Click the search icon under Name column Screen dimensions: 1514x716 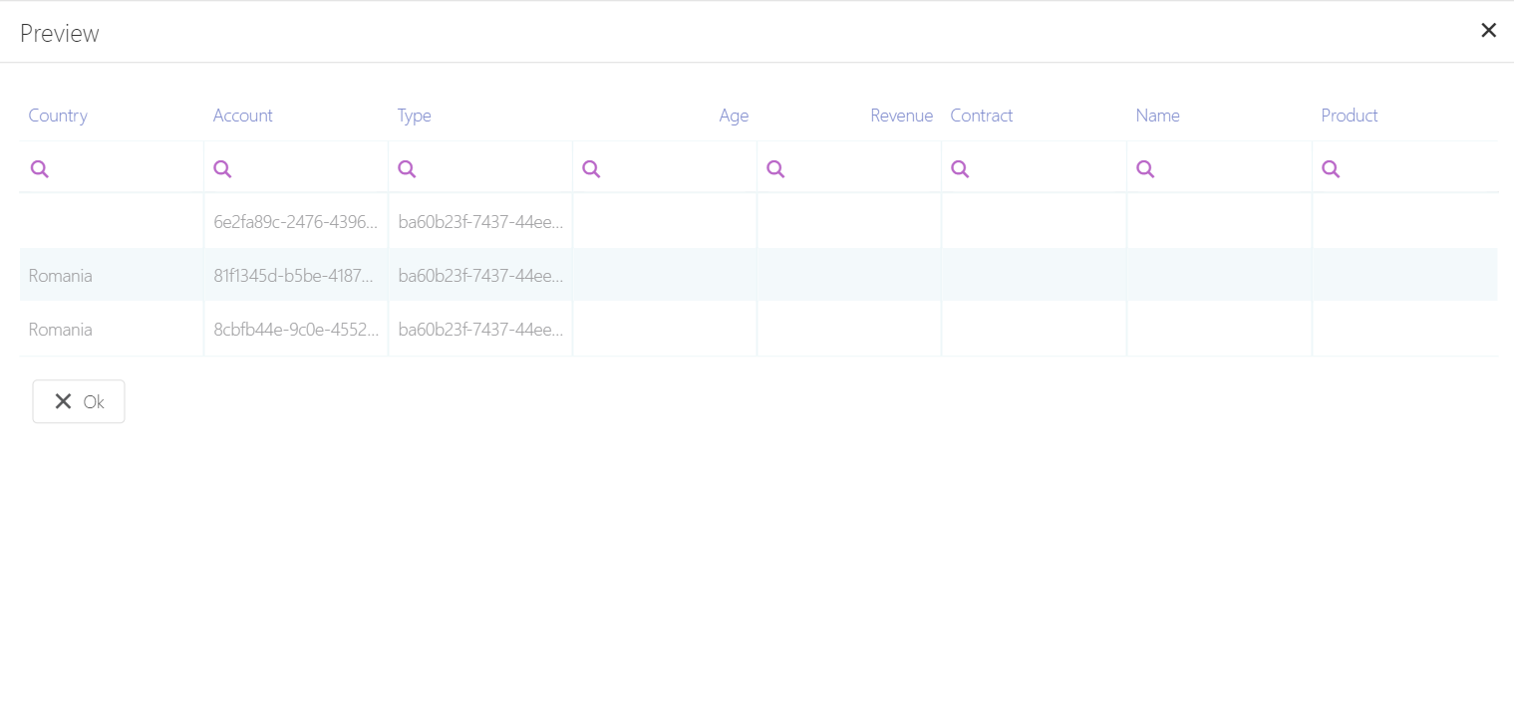1145,169
